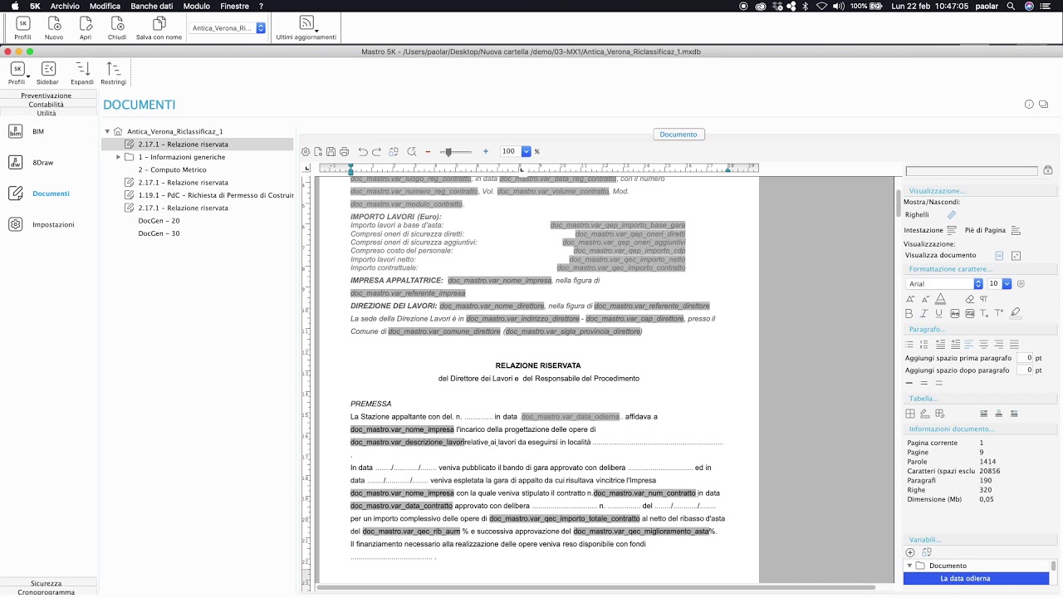The height and width of the screenshot is (598, 1063).
Task: Click the Espandi tree icon
Action: (82, 69)
